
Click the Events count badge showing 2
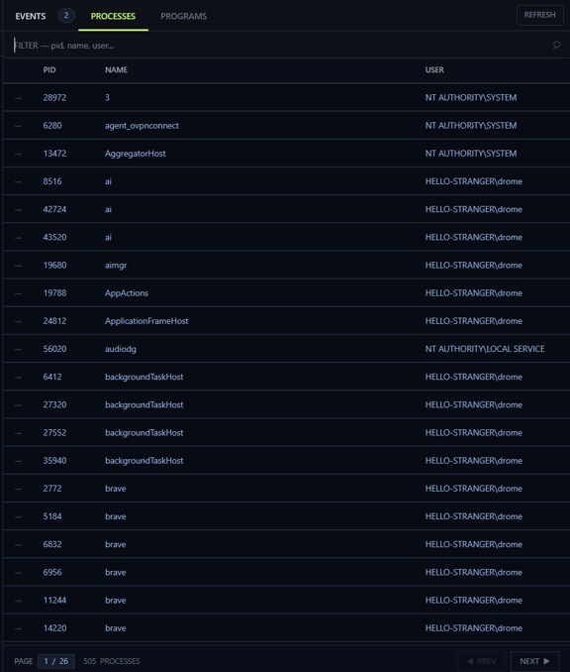pos(66,16)
